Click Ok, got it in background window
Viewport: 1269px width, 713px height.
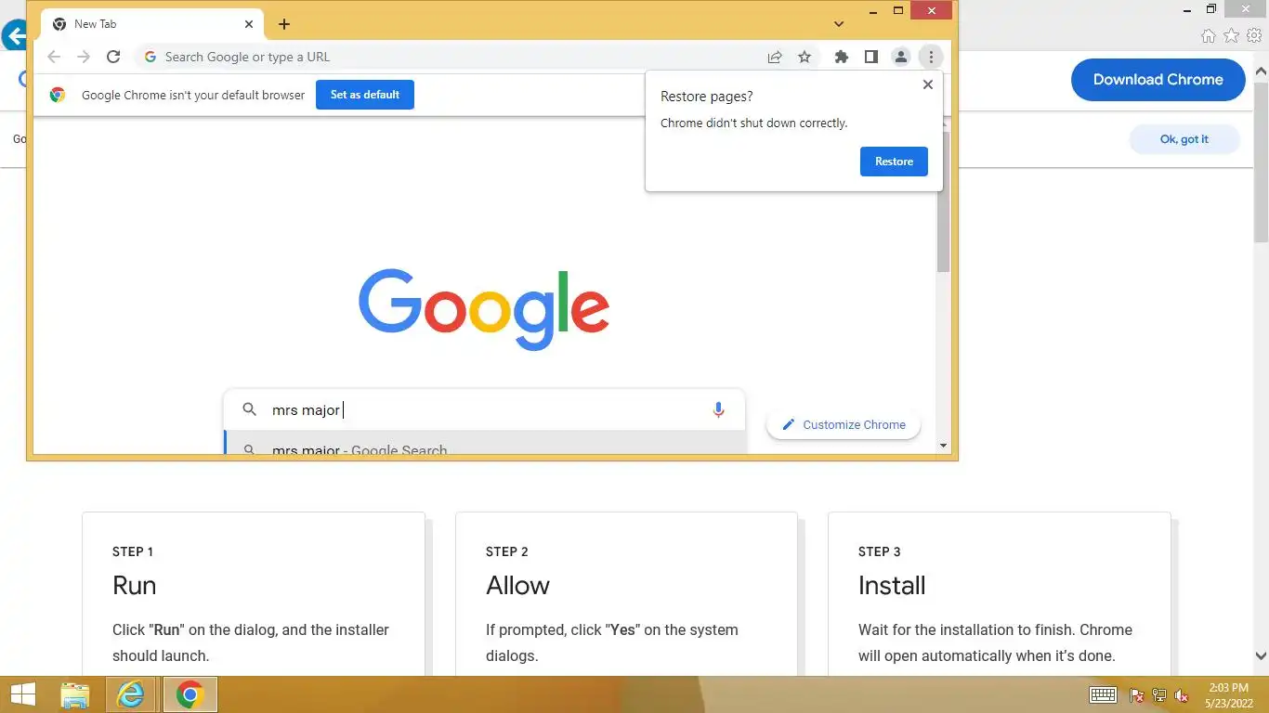(1184, 139)
